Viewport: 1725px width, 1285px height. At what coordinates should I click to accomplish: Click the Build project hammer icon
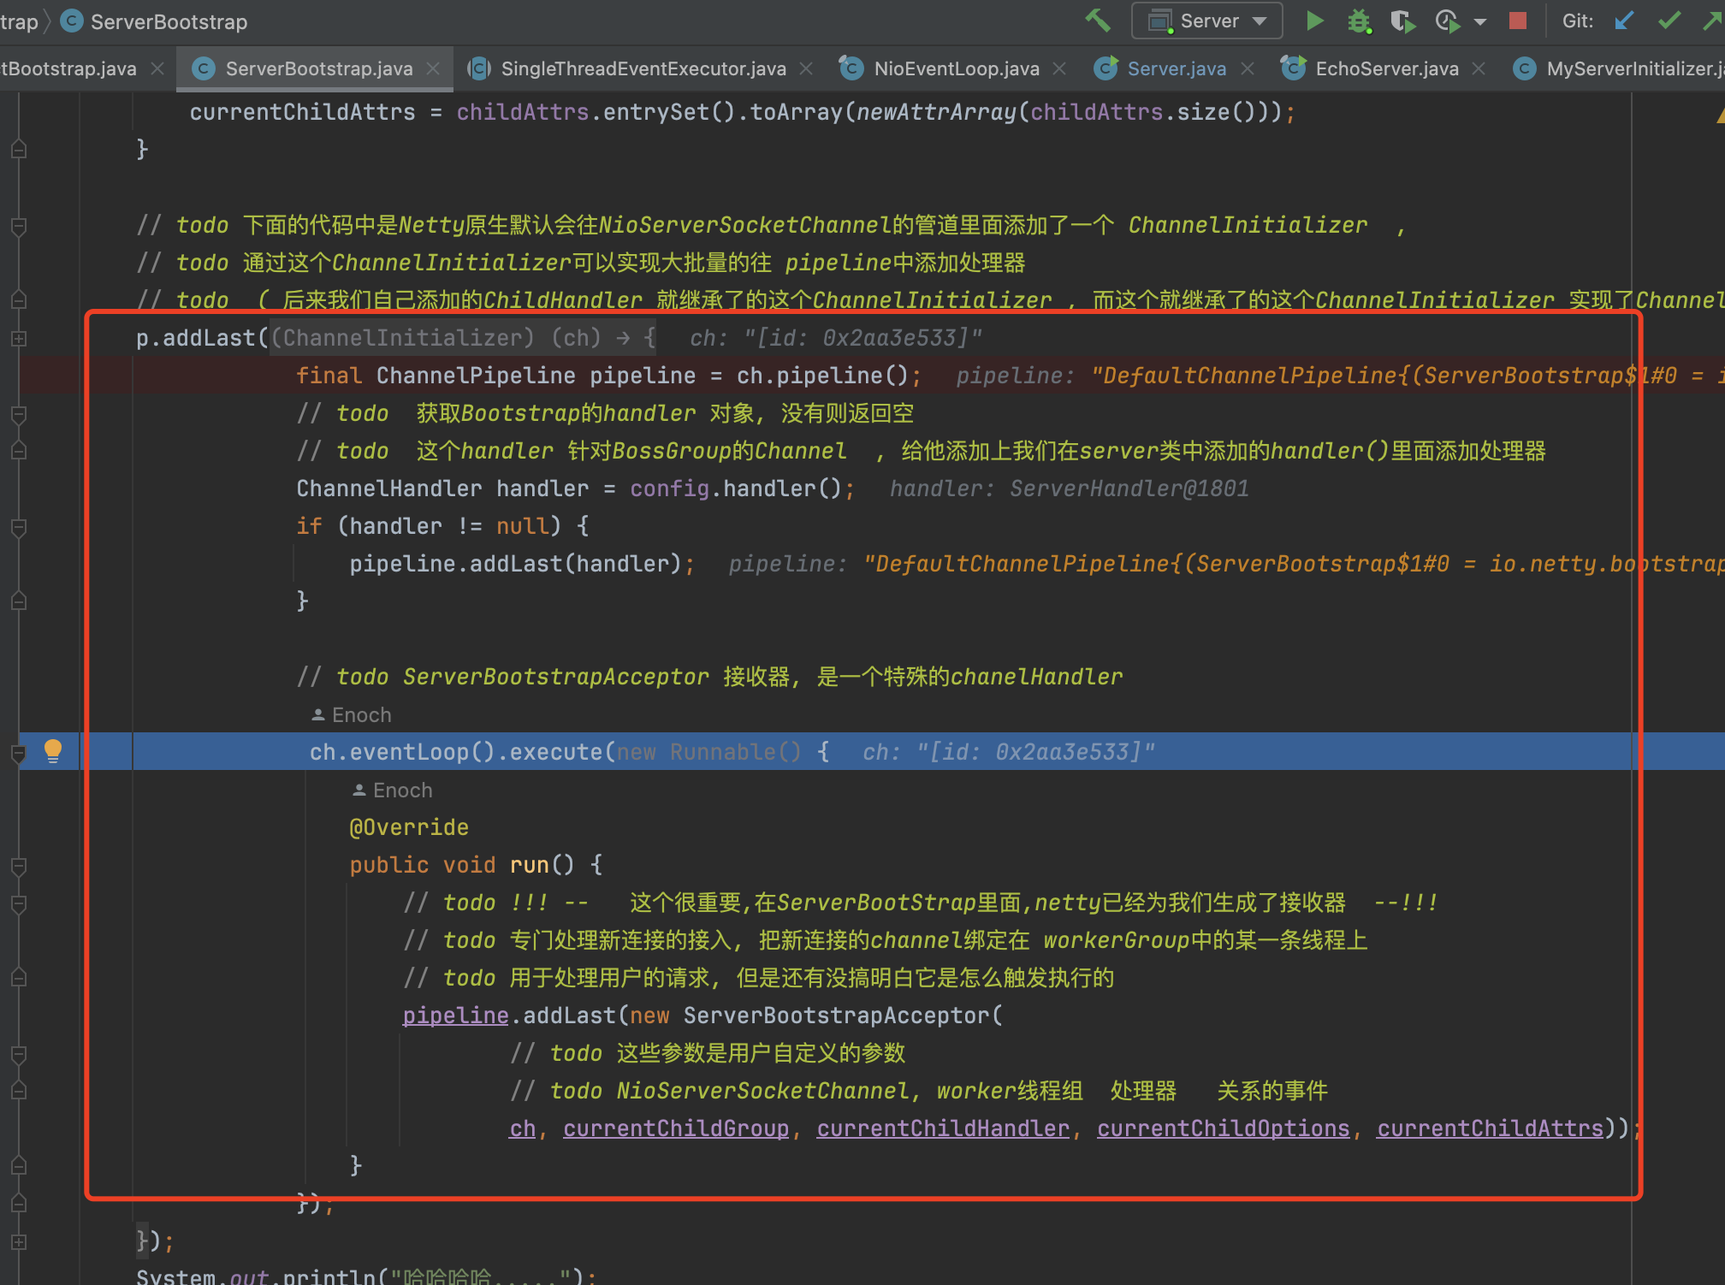[x=1098, y=21]
